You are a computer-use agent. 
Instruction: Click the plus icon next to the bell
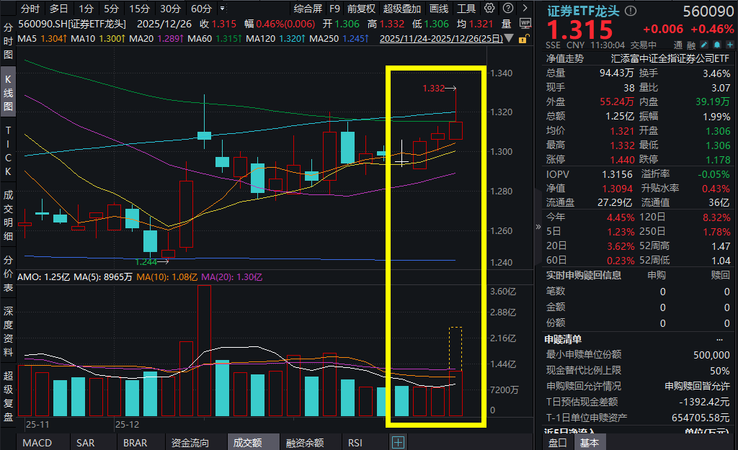point(730,45)
